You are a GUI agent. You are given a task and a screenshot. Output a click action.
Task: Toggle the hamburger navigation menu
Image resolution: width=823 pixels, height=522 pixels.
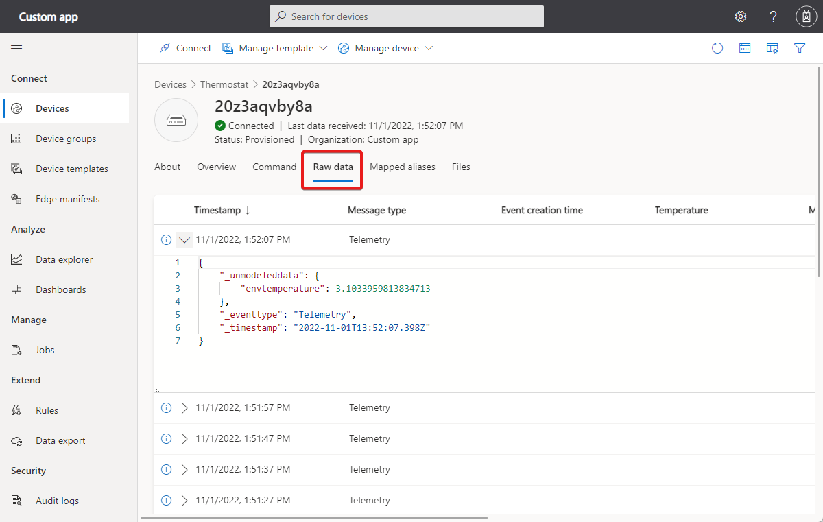point(16,48)
